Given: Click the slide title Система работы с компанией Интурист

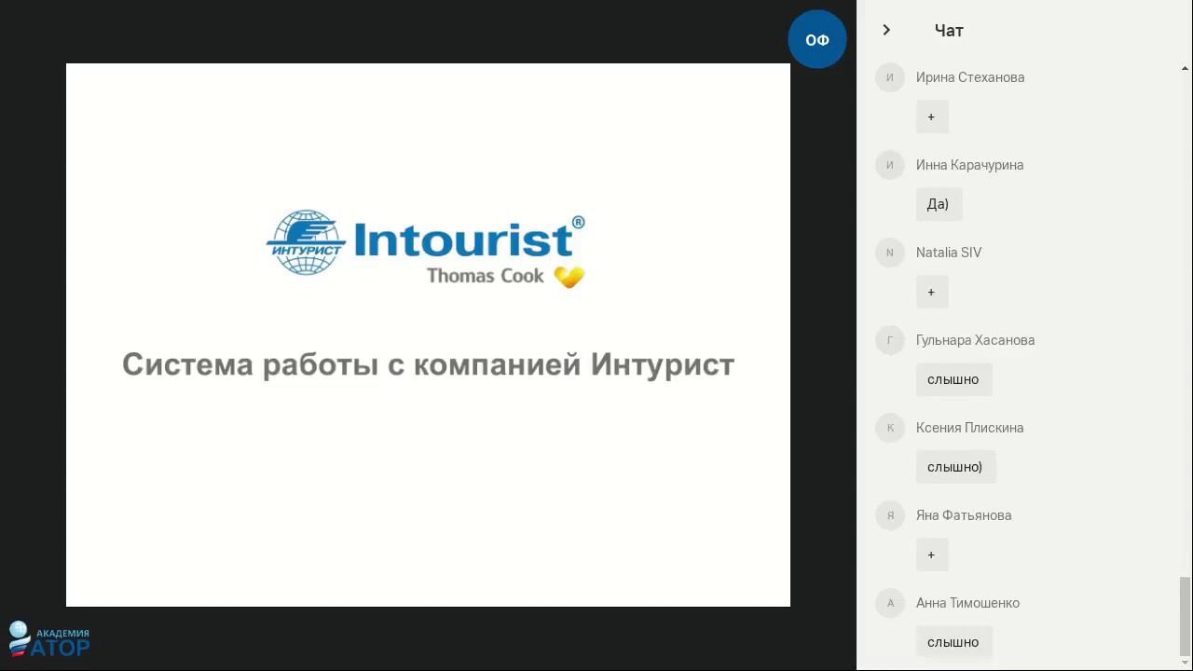Looking at the screenshot, I should point(428,364).
